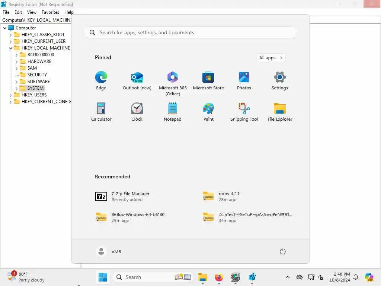
Task: Open File Explorer from taskbar
Action: point(202,277)
